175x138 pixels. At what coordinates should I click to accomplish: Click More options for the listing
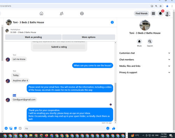pyautogui.click(x=89, y=37)
